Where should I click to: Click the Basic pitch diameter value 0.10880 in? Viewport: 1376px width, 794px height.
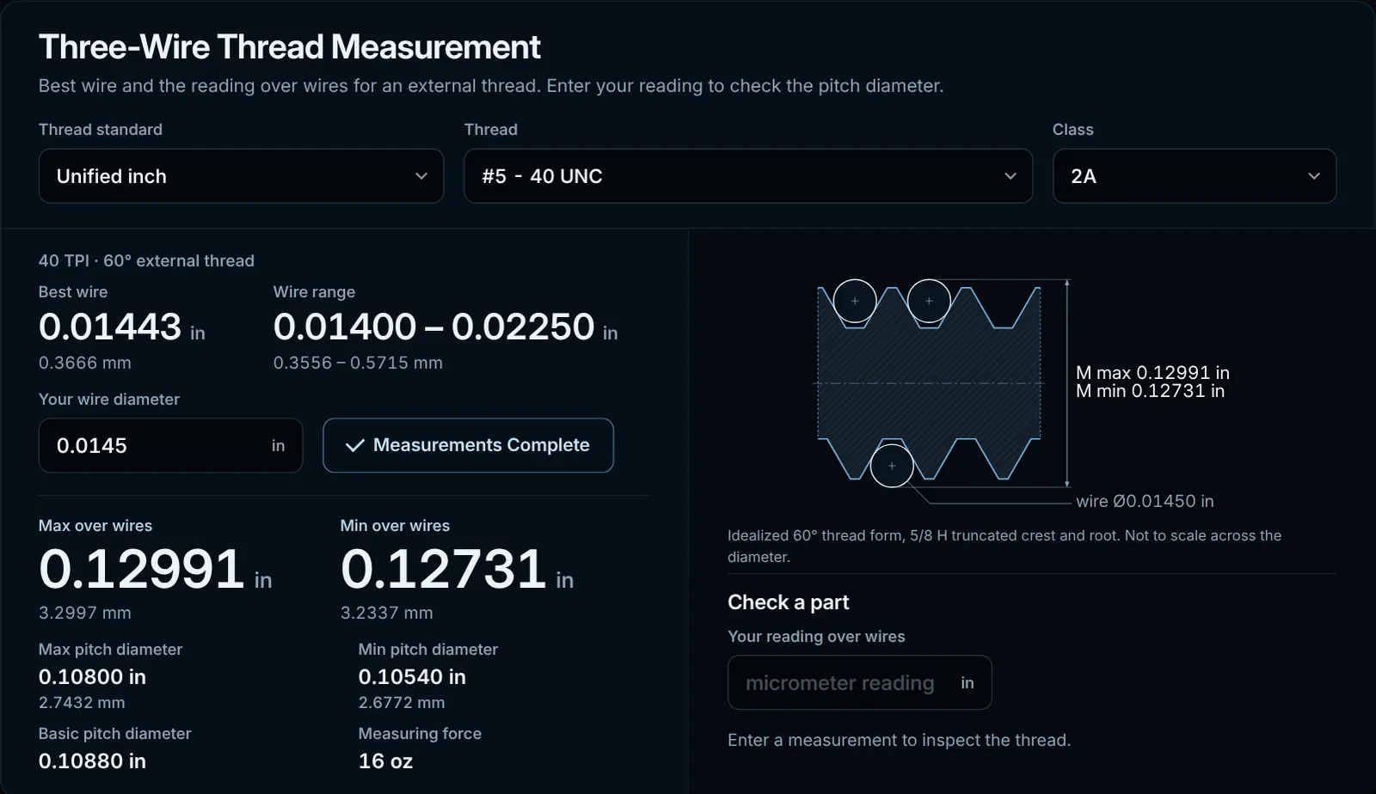coord(92,761)
